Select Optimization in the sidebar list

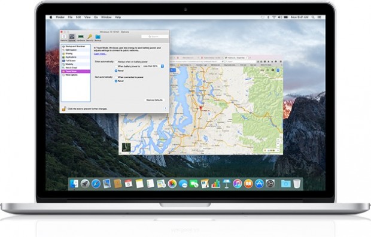(x=76, y=50)
